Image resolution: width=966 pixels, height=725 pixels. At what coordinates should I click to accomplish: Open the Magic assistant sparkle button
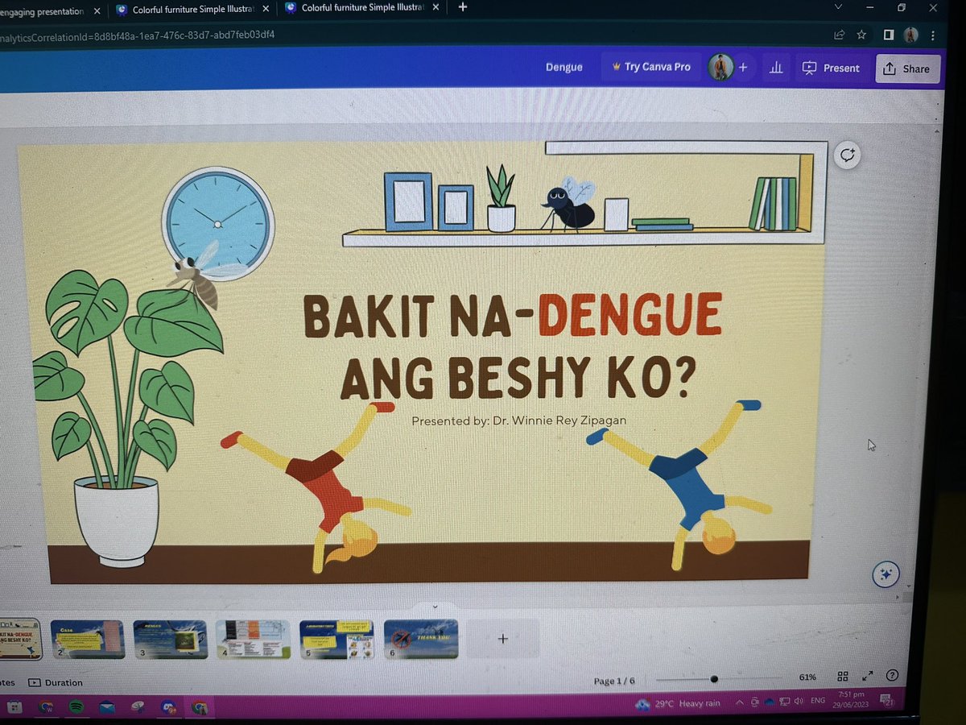point(885,574)
